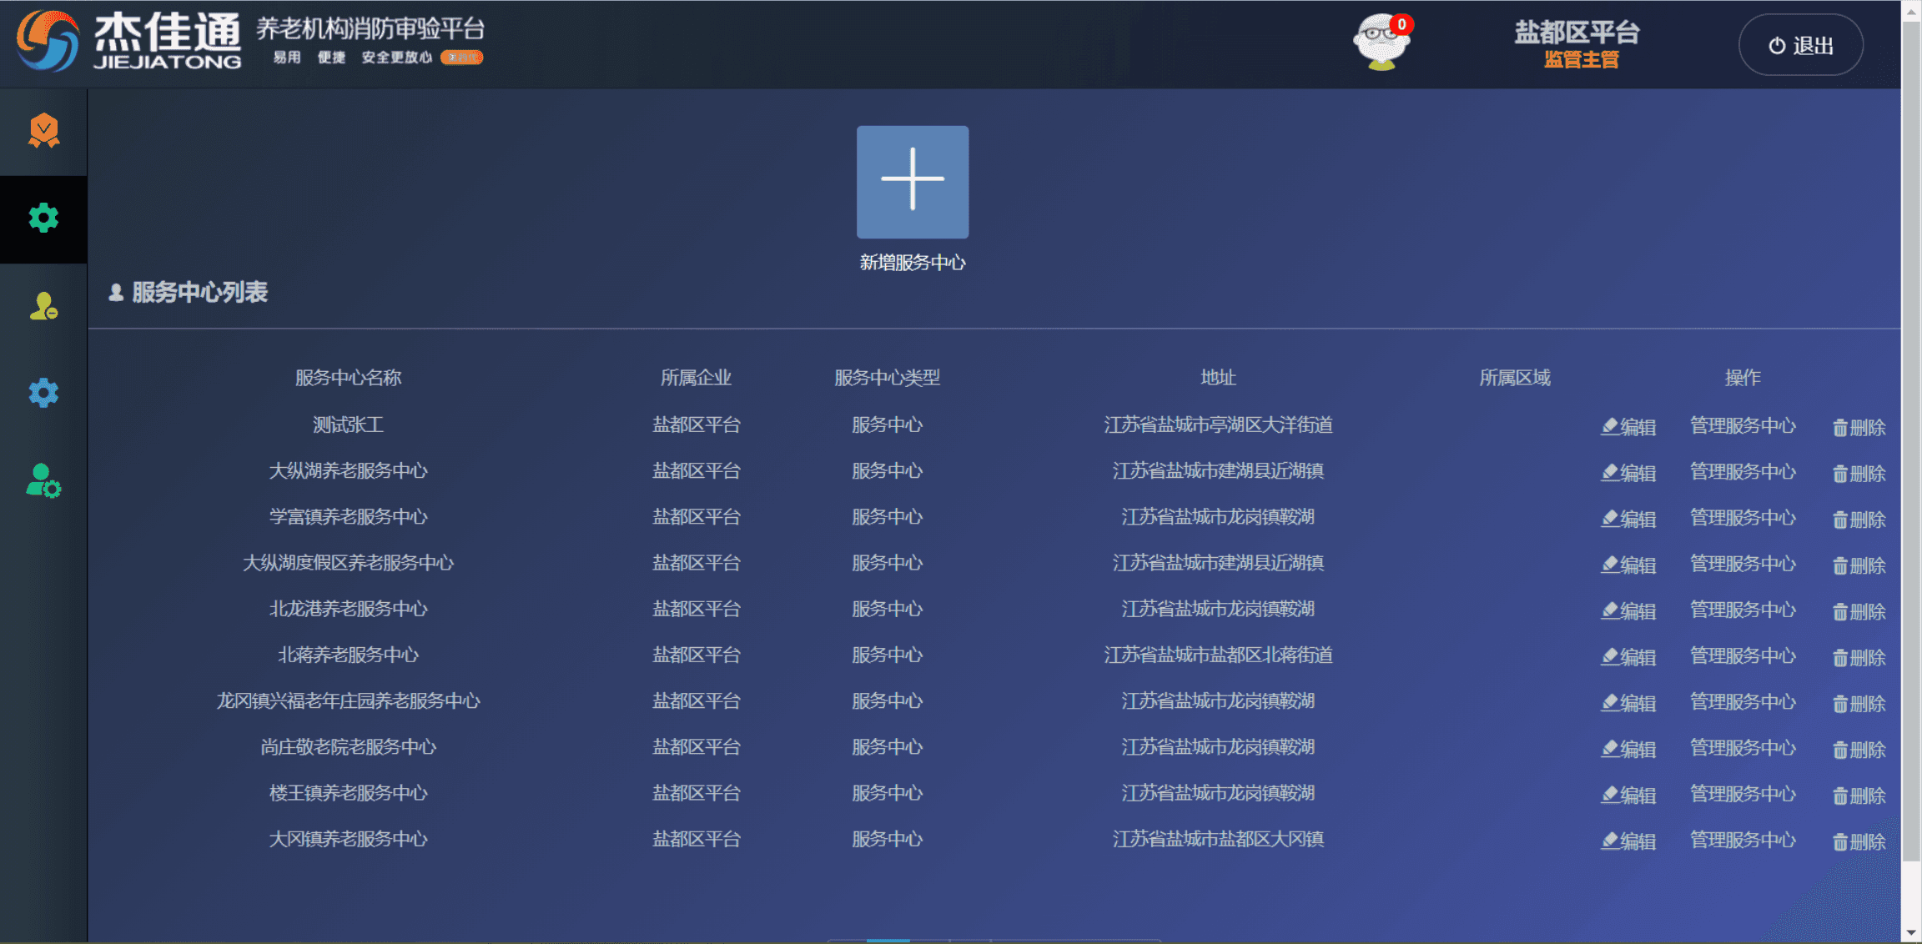Image resolution: width=1922 pixels, height=944 pixels.
Task: Click the 服务中心列表 heading
Action: [x=199, y=293]
